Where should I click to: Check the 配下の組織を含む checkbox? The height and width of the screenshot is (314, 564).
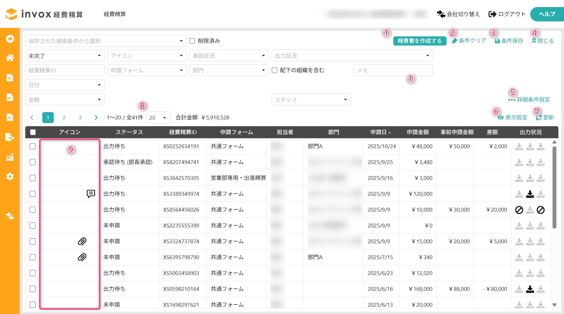click(x=275, y=70)
